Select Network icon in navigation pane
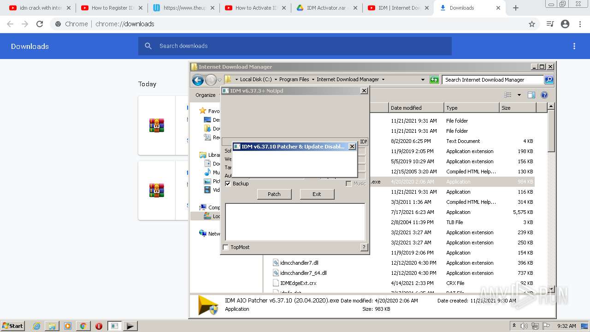 [203, 233]
